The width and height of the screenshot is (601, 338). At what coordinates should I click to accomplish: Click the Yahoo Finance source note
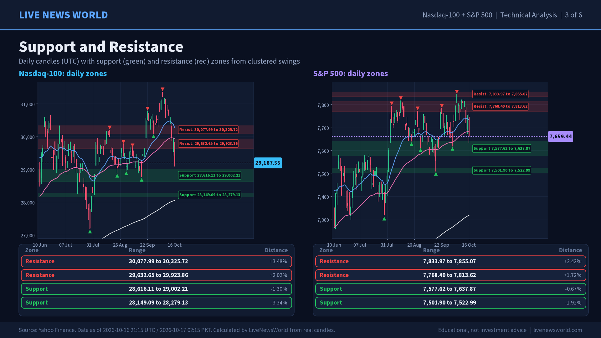[x=177, y=330]
